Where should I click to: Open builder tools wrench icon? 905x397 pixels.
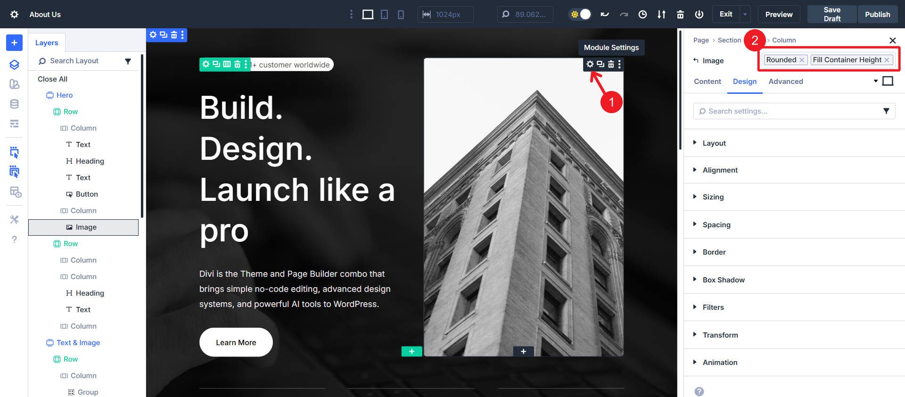pos(14,219)
